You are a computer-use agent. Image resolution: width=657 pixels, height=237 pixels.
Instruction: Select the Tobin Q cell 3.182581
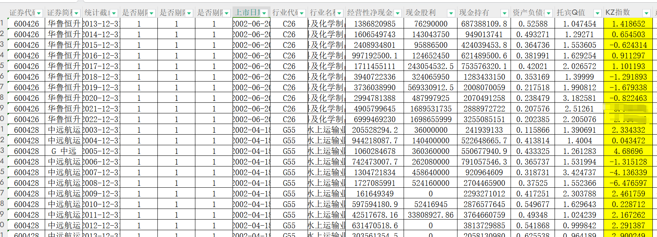click(579, 98)
